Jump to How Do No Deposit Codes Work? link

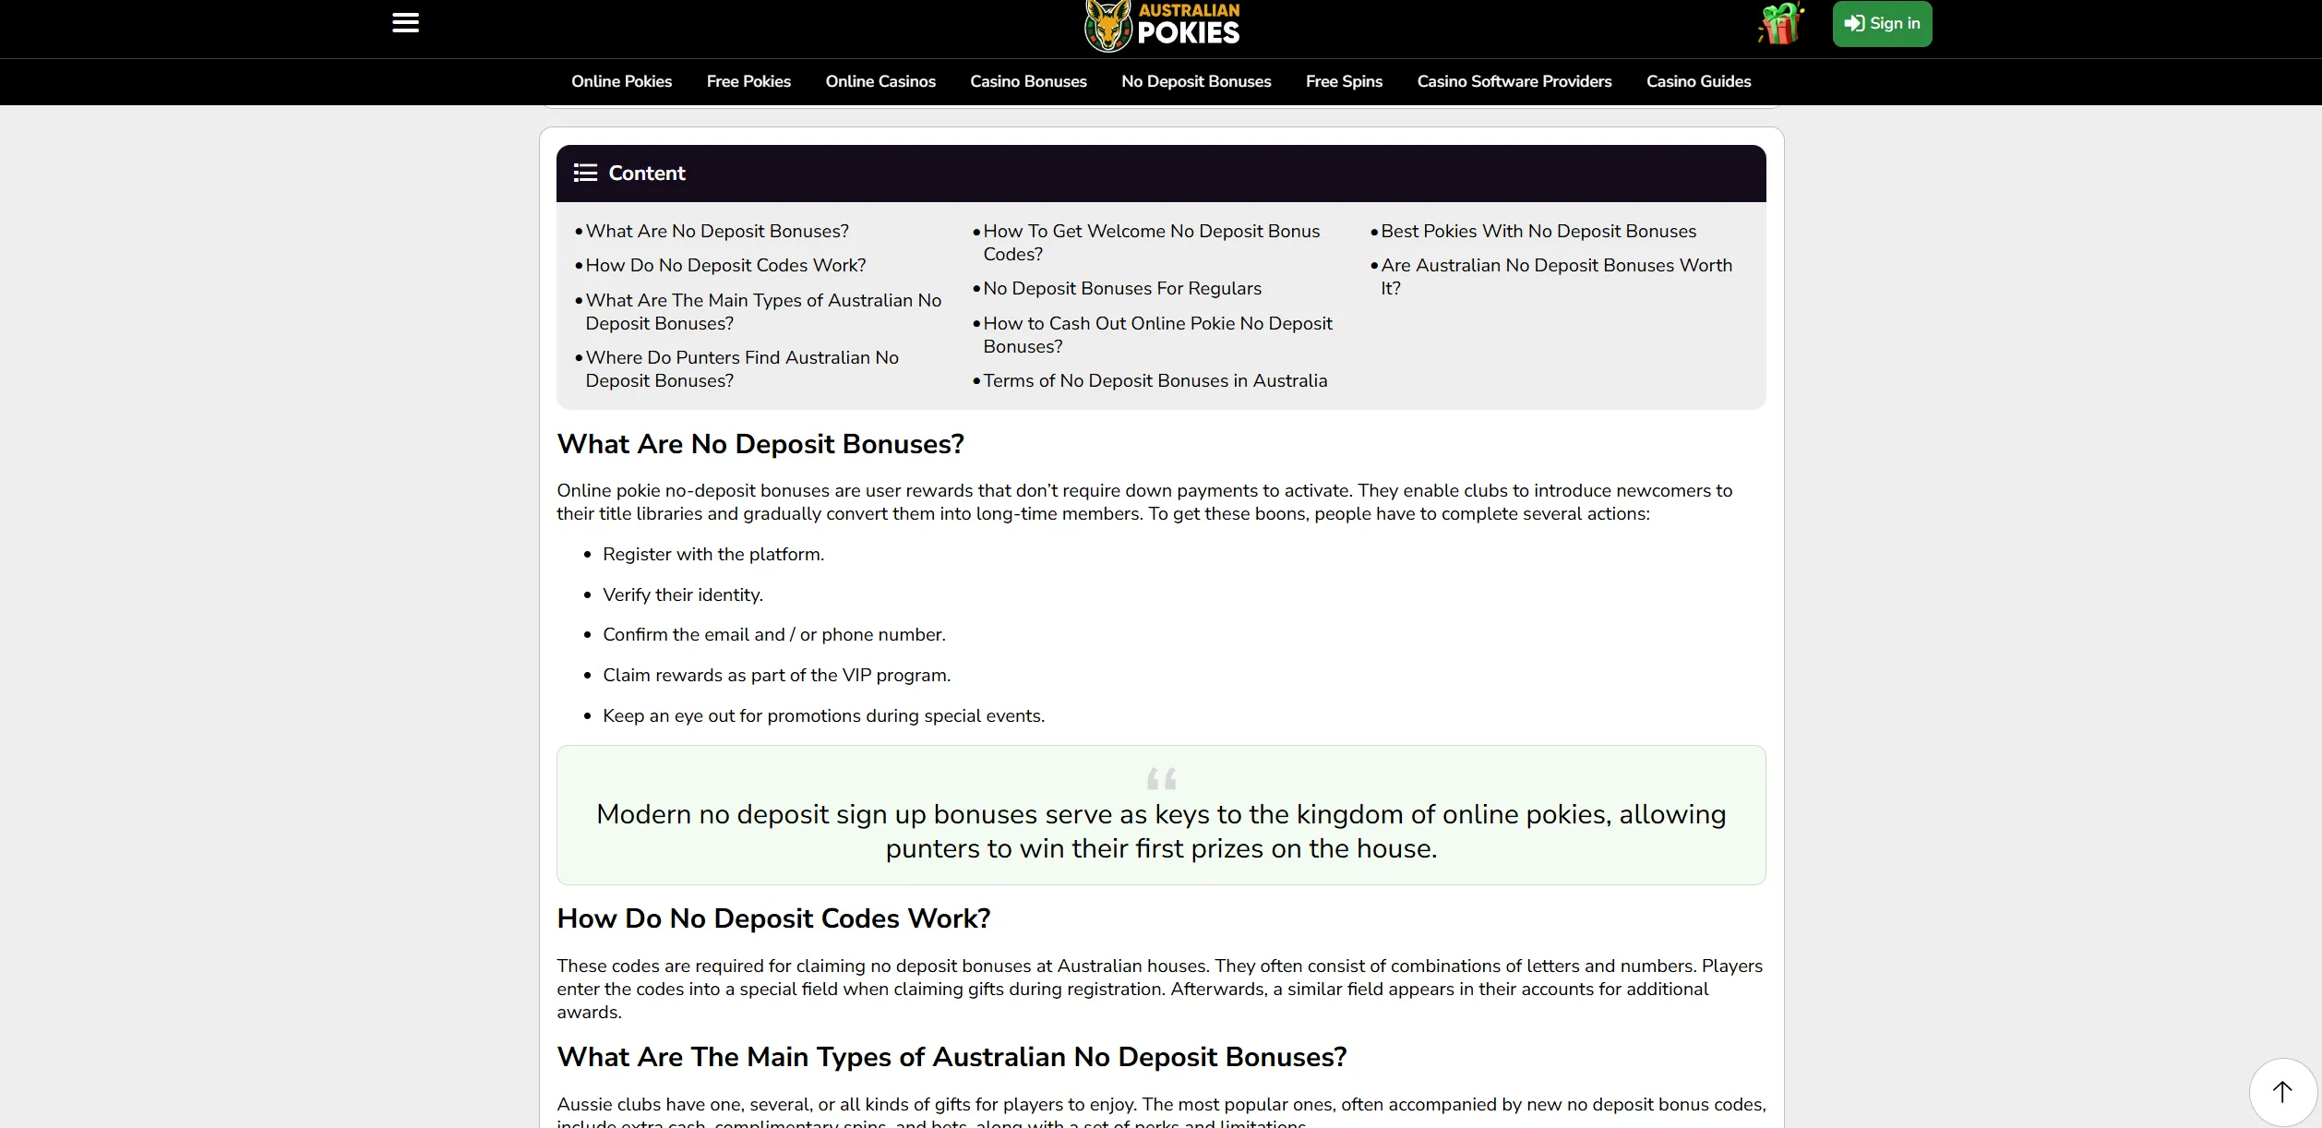click(x=725, y=266)
